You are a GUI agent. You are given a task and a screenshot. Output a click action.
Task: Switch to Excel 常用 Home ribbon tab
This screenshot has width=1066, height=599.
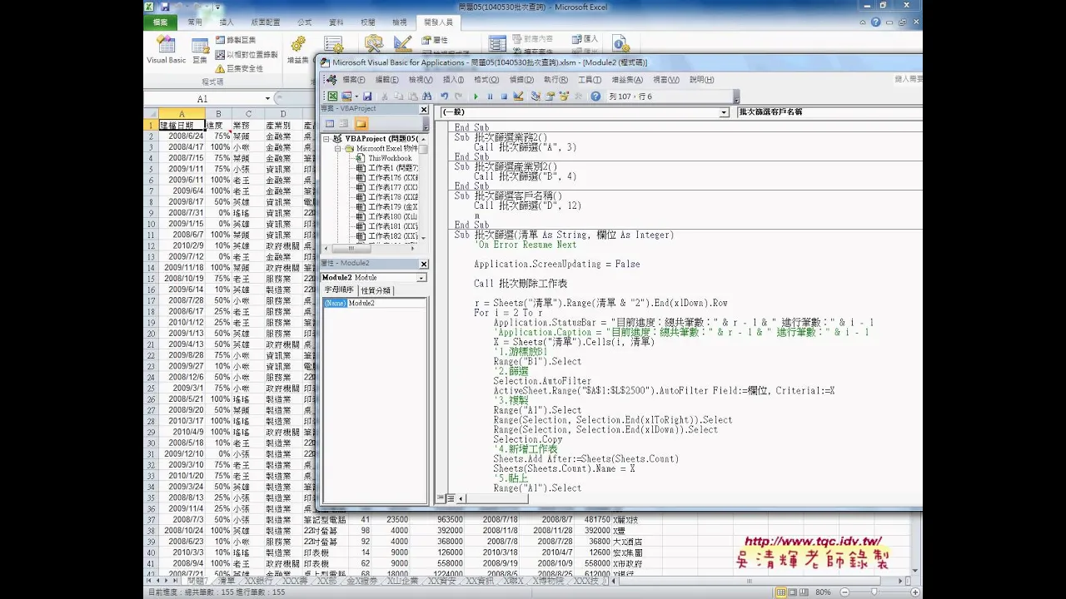tap(194, 22)
